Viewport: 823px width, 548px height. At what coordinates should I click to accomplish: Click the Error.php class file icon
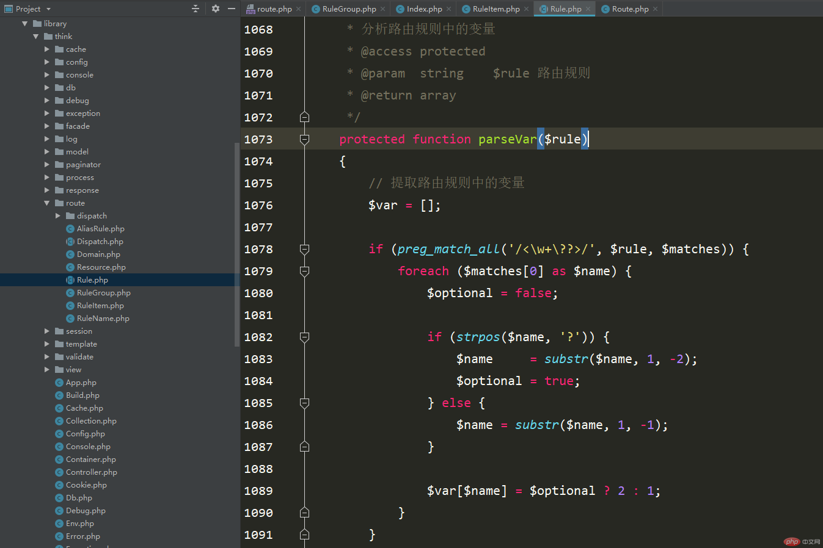[x=59, y=536]
